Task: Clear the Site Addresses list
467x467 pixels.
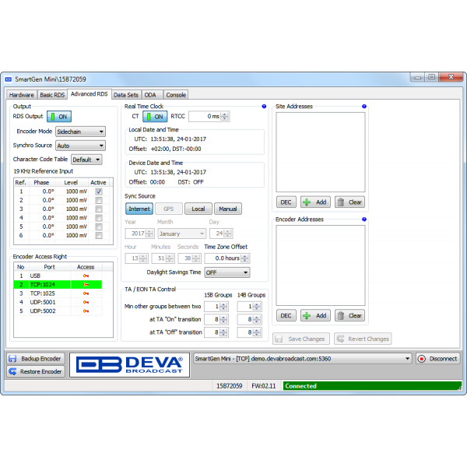Action: click(350, 202)
